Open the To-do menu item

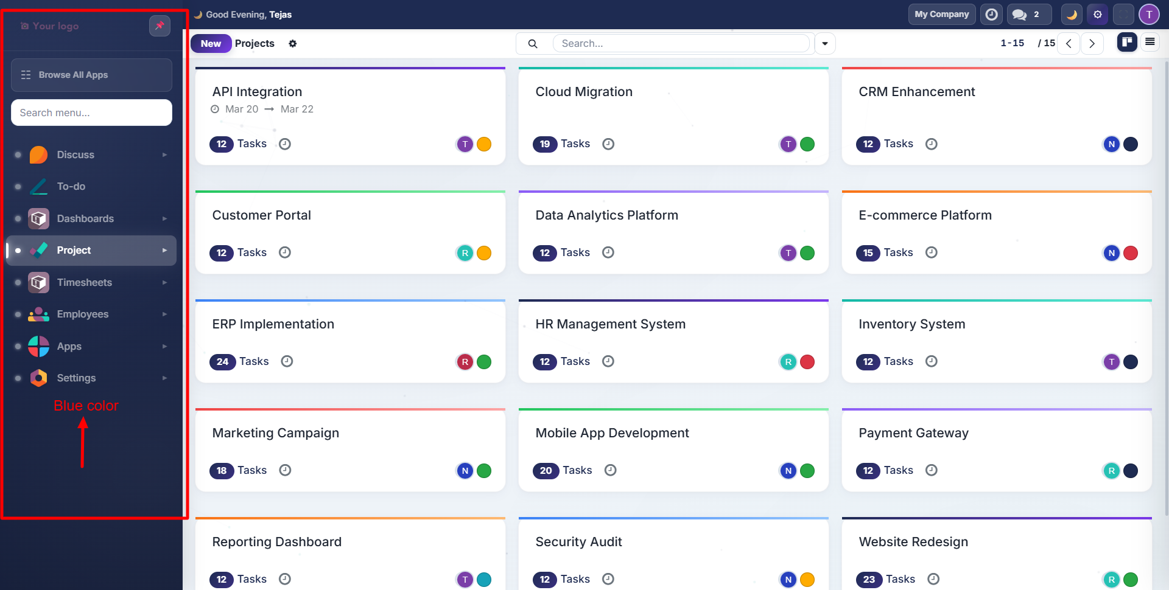[71, 187]
